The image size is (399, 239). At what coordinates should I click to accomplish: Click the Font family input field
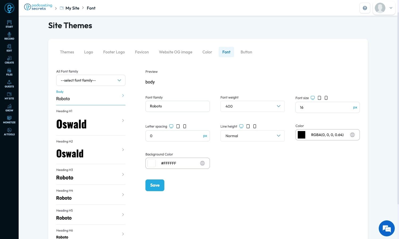click(x=178, y=106)
